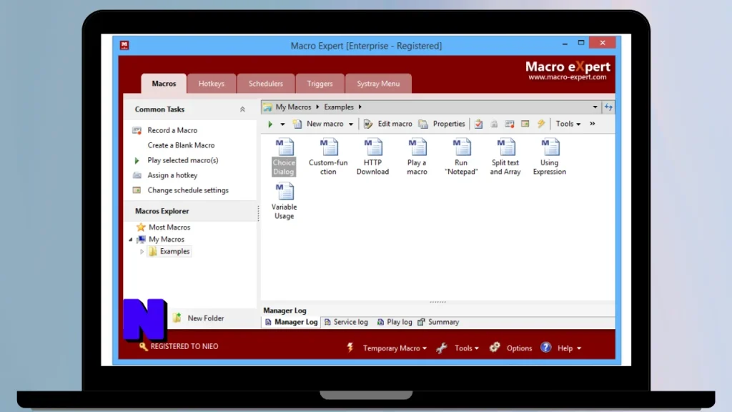The height and width of the screenshot is (412, 732).
Task: Click the scheduler window toolbar icon
Action: [x=525, y=124]
